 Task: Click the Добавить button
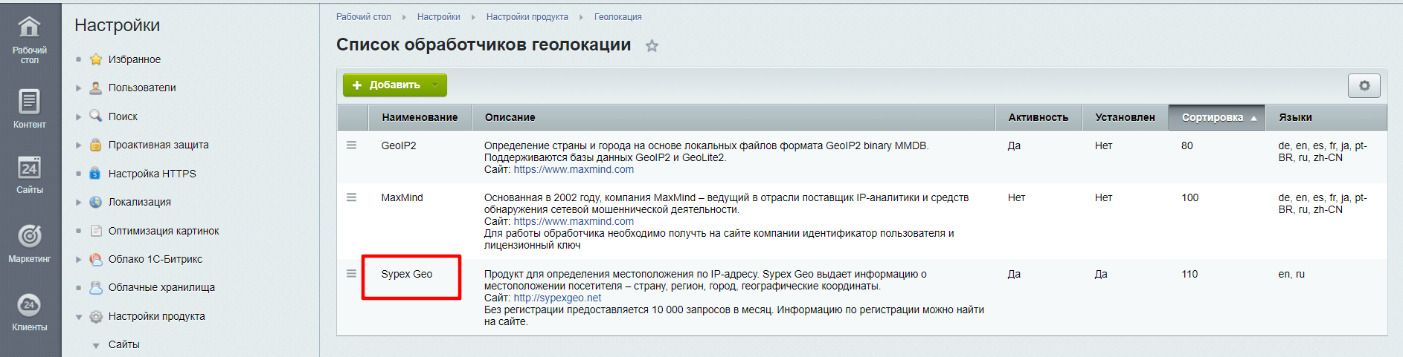point(387,85)
